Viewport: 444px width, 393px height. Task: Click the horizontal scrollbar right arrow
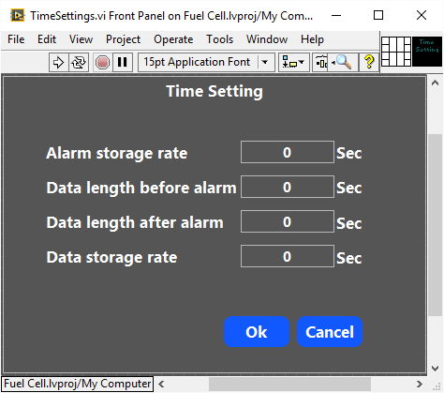coord(420,384)
